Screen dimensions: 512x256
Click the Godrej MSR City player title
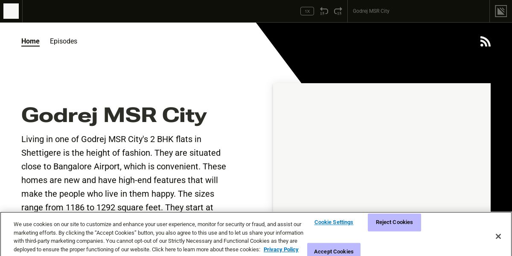coord(371,11)
